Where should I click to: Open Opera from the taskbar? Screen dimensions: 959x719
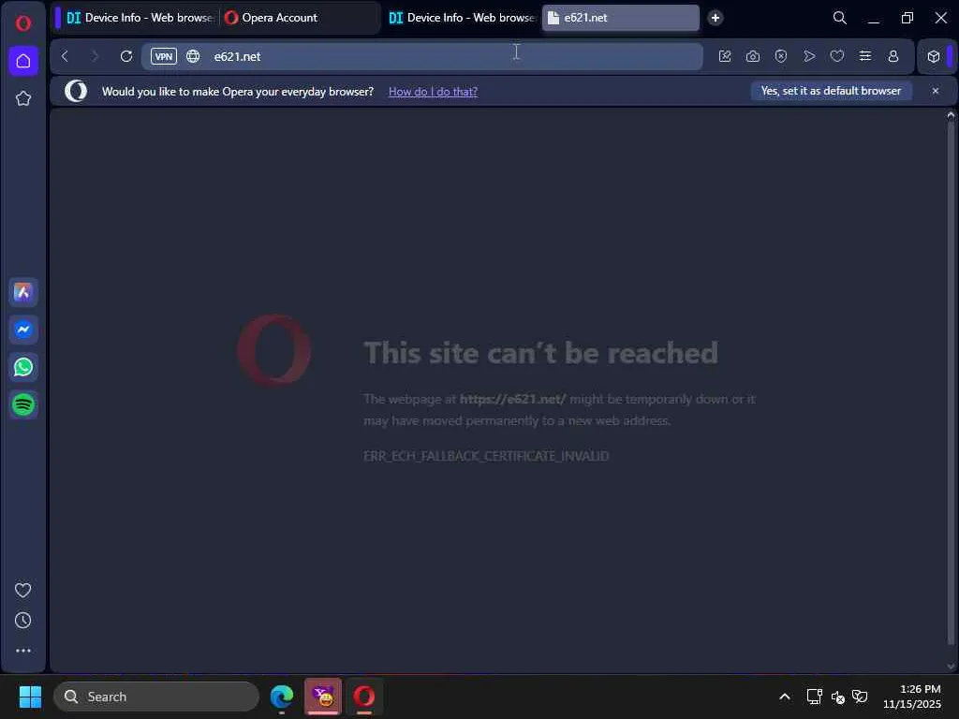pos(364,697)
